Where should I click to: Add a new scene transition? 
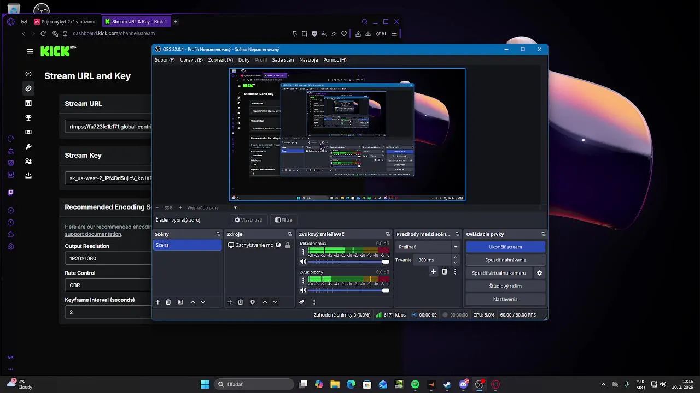[x=434, y=271]
